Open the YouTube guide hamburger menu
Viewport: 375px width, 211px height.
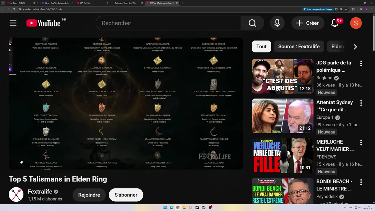(x=13, y=23)
